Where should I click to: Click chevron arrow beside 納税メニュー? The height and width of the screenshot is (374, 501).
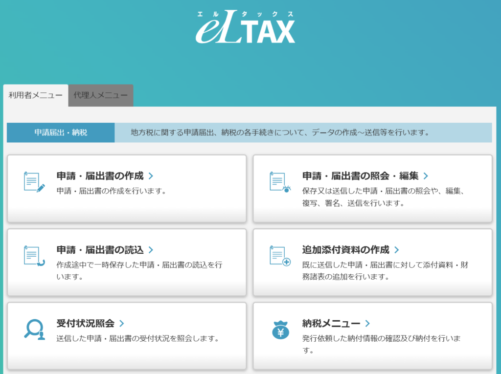pyautogui.click(x=367, y=323)
